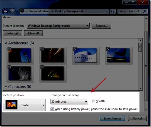151x127 pixels.
Task: Uncheck pause slide show on battery power
Action: [x=52, y=109]
